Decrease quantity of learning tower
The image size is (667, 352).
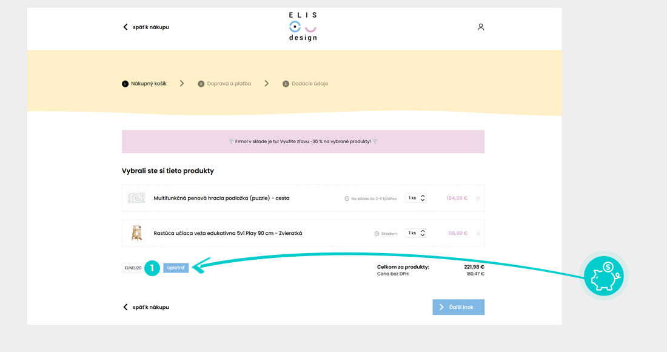click(x=423, y=235)
